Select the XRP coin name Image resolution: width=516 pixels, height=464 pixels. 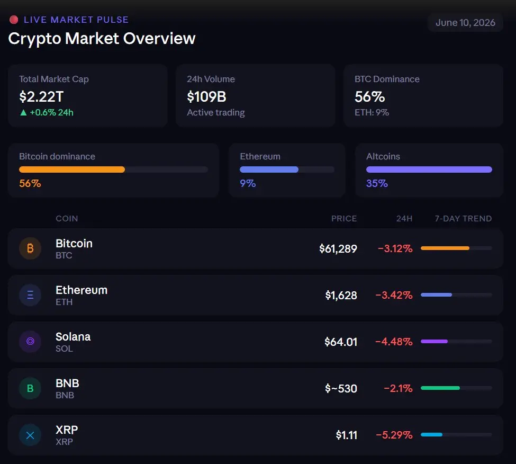[x=67, y=430]
